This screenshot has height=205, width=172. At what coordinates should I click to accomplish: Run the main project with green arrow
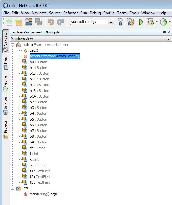pyautogui.click(x=141, y=22)
